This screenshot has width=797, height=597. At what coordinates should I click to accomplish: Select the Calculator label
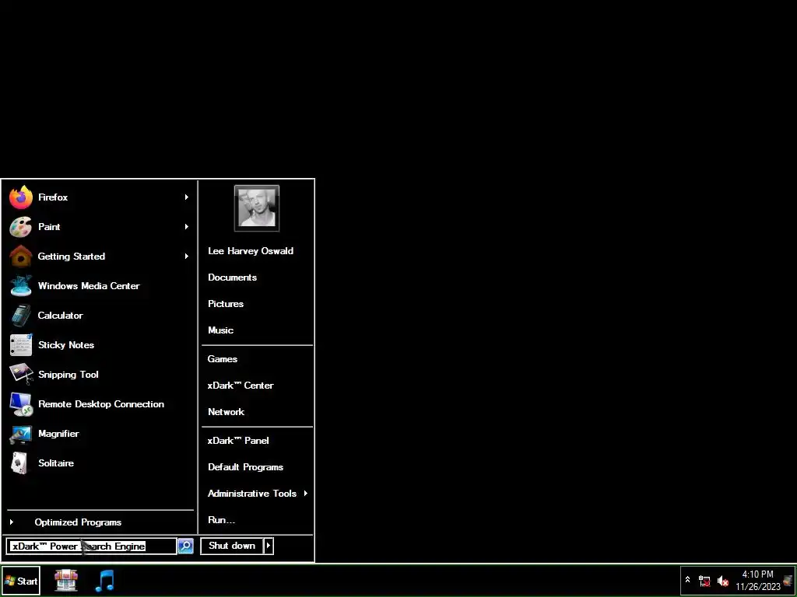[x=61, y=316]
